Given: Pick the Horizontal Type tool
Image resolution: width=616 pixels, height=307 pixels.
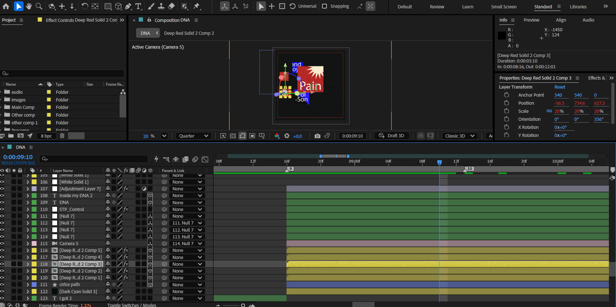Looking at the screenshot, I should point(138,6).
